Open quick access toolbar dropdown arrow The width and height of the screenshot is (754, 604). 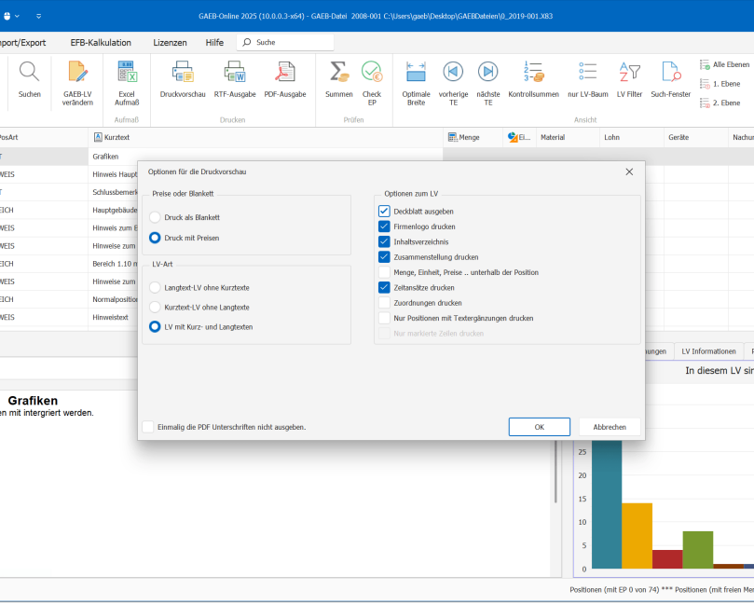coord(38,16)
